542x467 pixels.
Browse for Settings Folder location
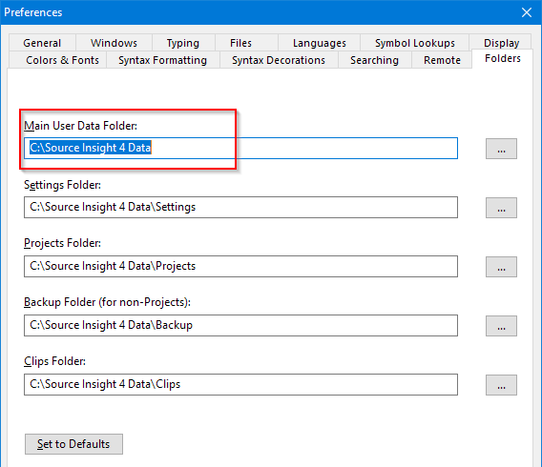pyautogui.click(x=501, y=208)
